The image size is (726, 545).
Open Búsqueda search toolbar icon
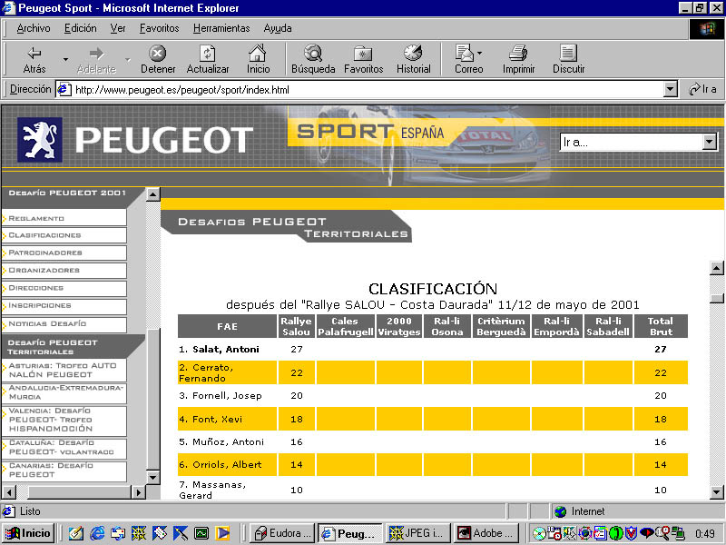(x=313, y=54)
